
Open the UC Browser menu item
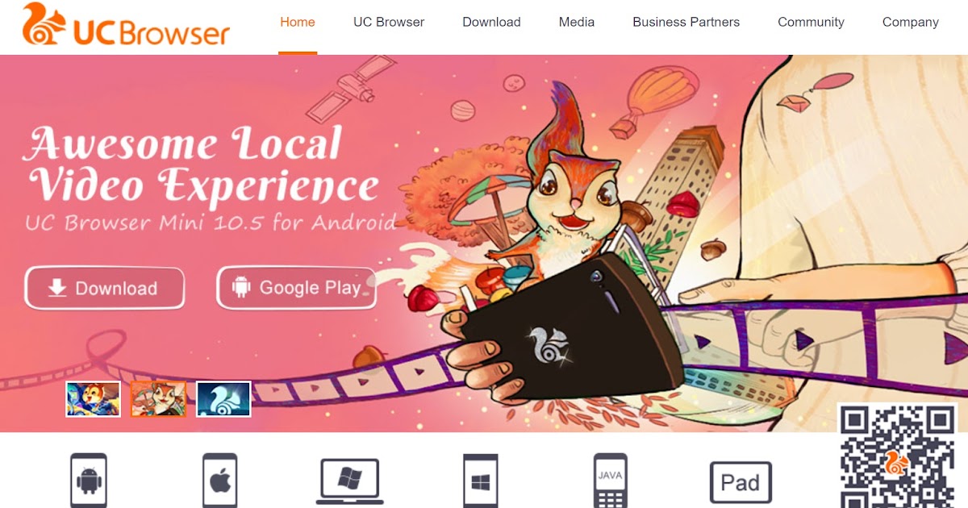click(389, 22)
